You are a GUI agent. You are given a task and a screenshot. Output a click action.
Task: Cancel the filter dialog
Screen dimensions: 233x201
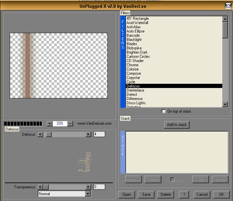point(202,195)
